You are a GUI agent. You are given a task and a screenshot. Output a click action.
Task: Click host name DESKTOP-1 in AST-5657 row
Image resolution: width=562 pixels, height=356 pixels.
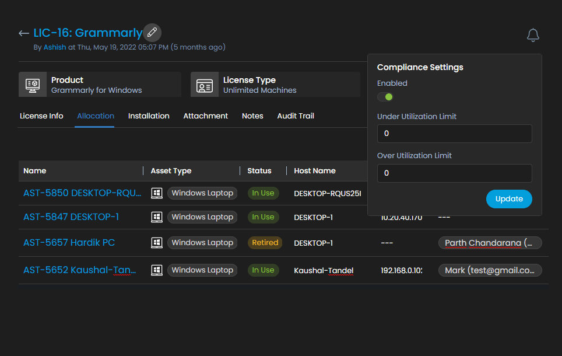coord(313,243)
